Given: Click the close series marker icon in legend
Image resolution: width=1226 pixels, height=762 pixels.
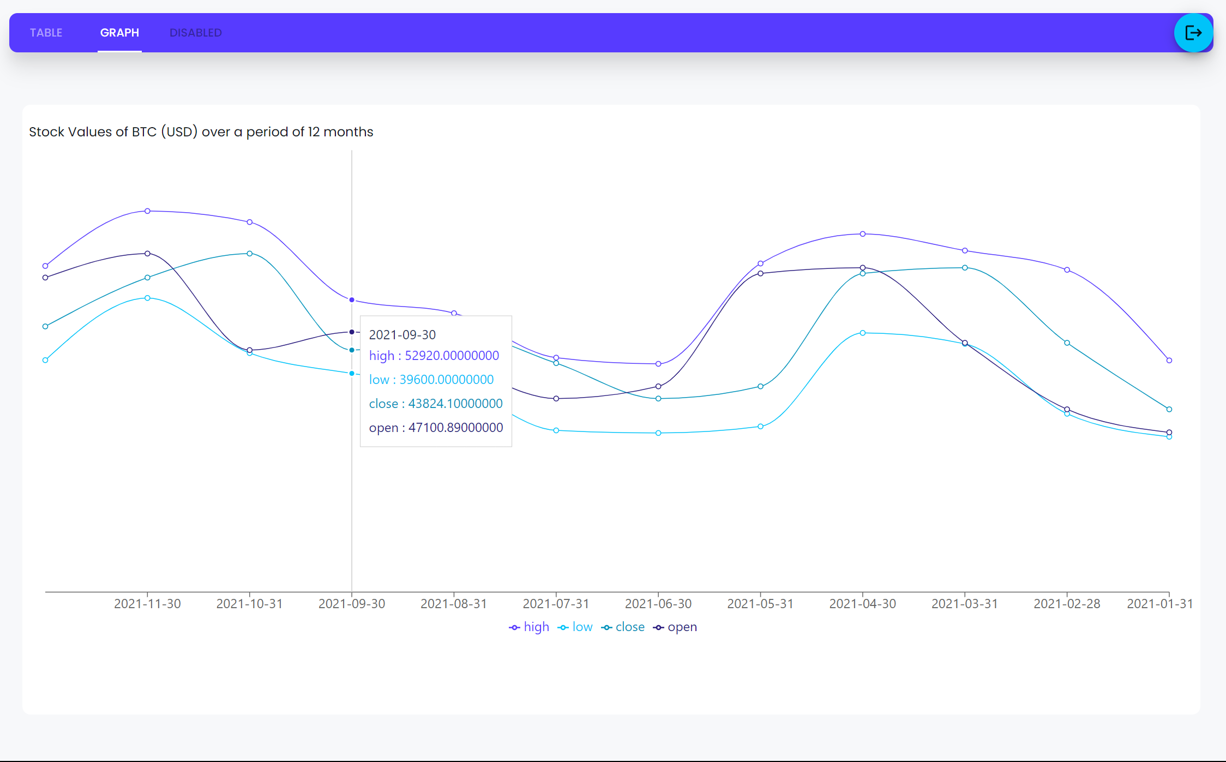Looking at the screenshot, I should tap(606, 627).
